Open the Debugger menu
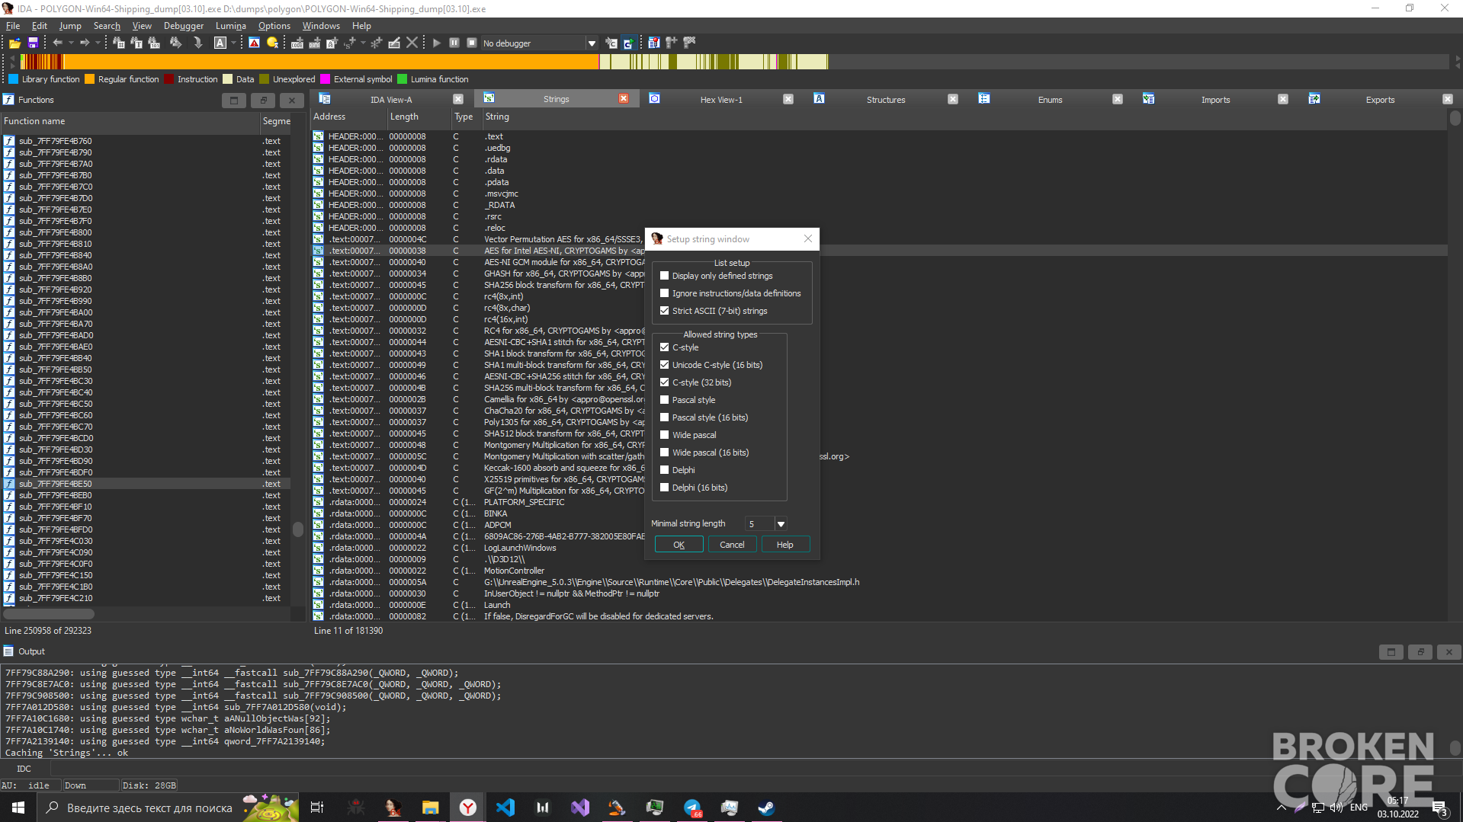 [184, 26]
